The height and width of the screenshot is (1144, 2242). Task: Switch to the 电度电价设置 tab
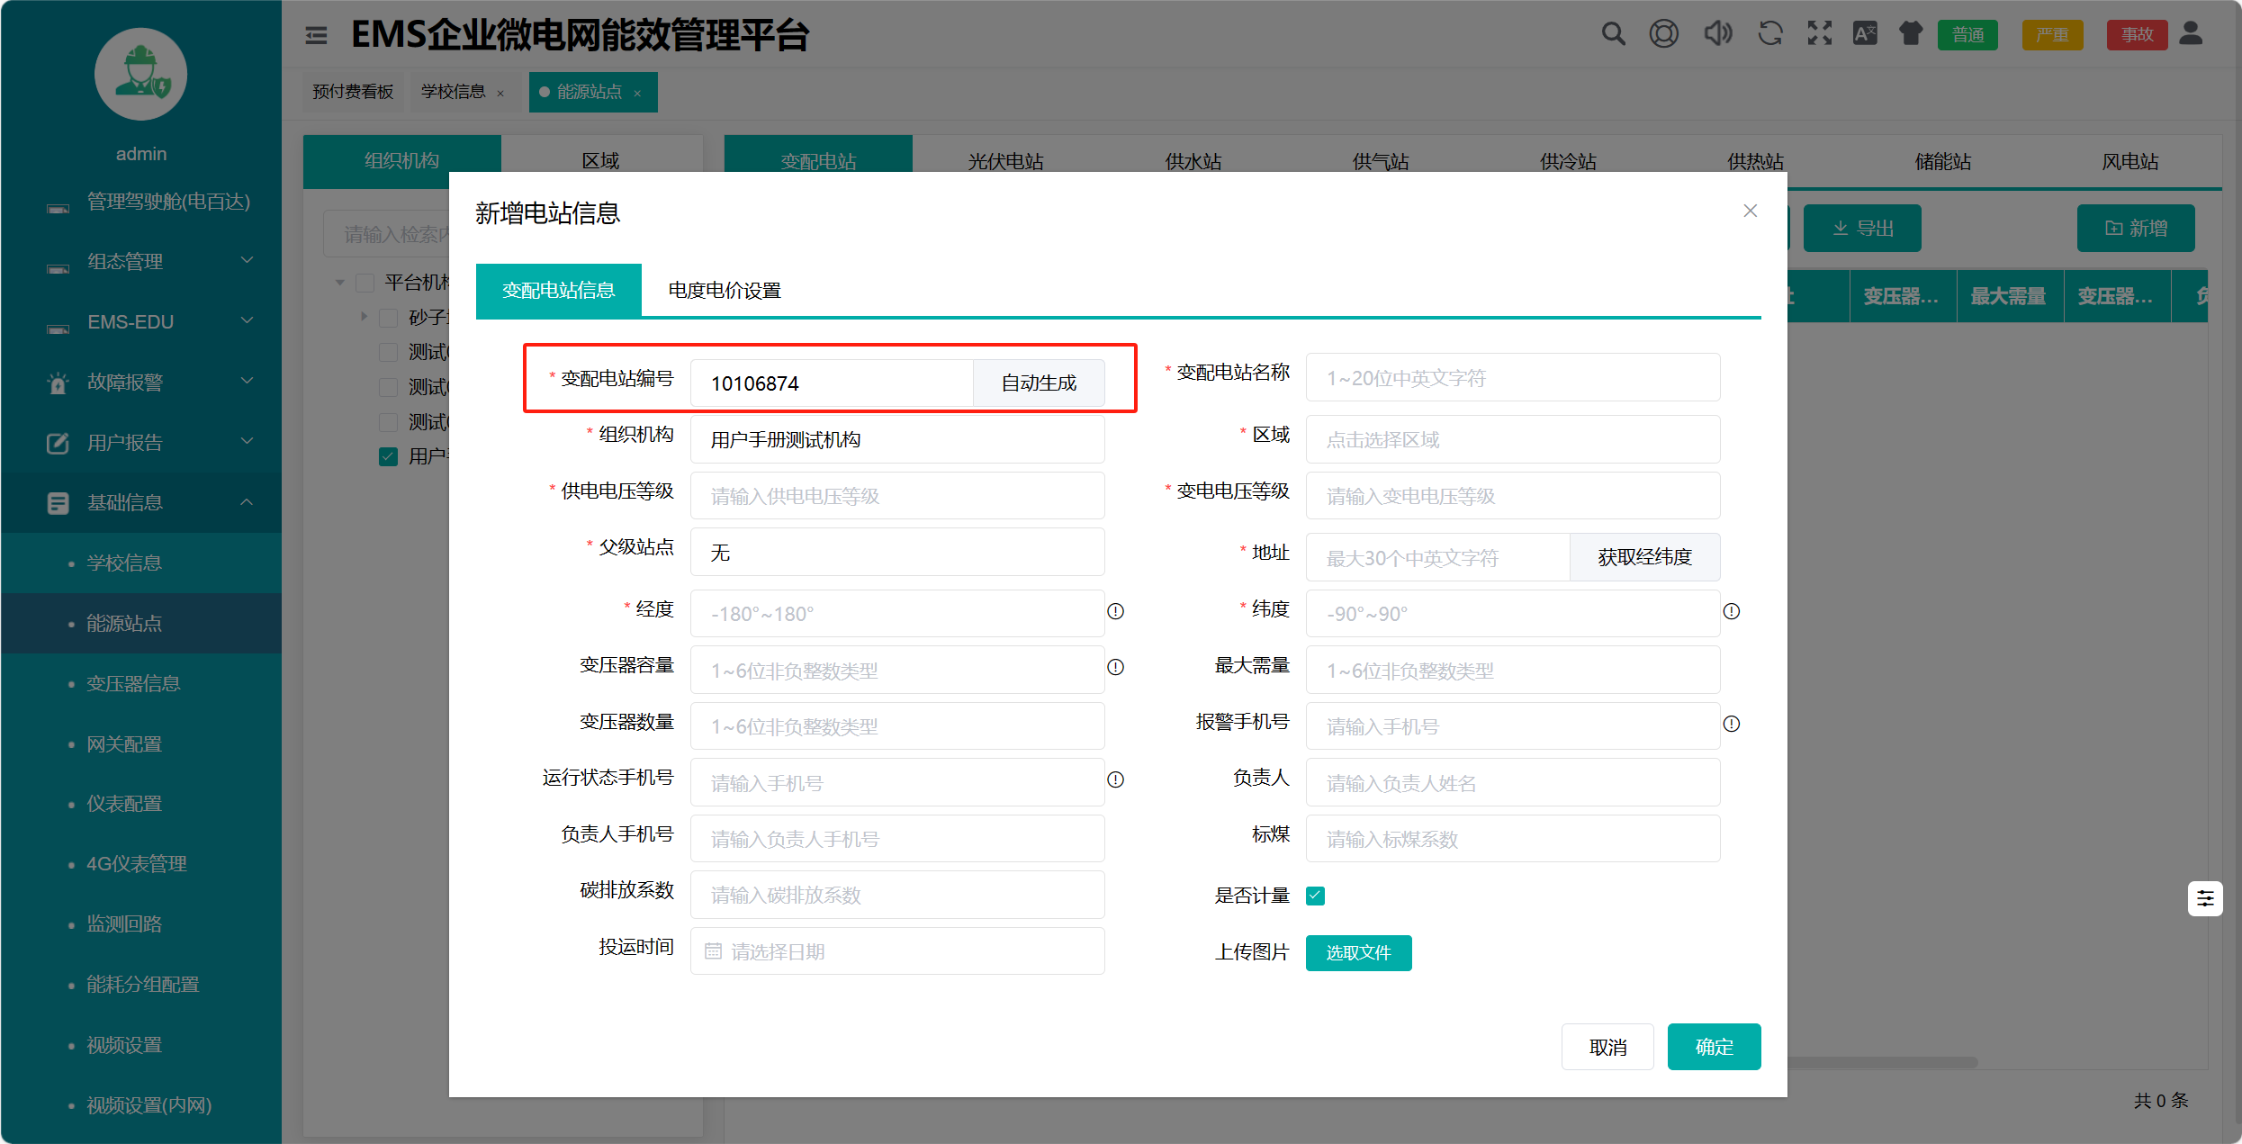point(725,291)
